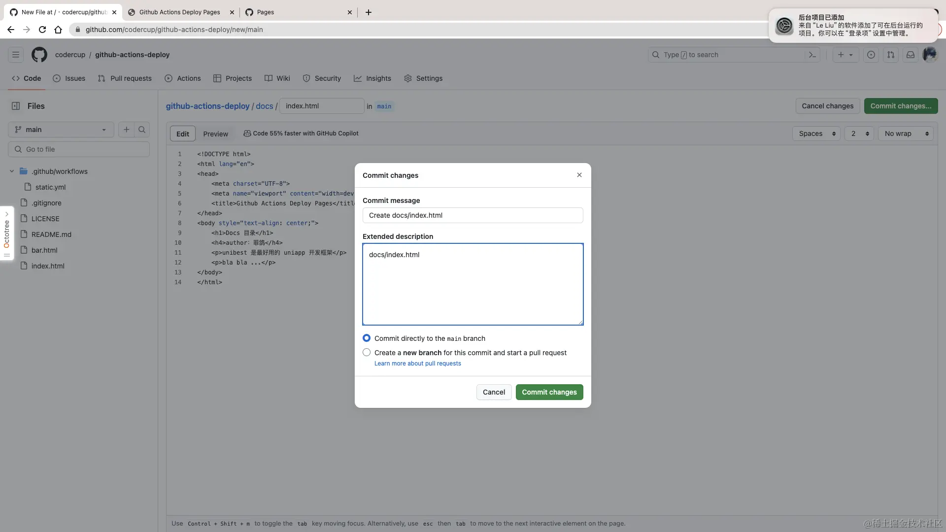Open the GitHub homepage logo
The image size is (946, 532).
(39, 55)
